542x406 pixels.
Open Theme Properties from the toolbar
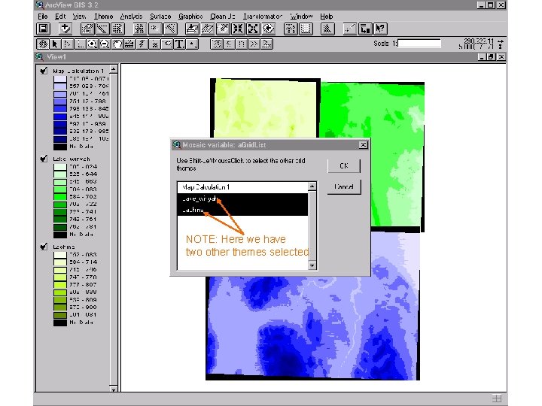click(x=87, y=29)
